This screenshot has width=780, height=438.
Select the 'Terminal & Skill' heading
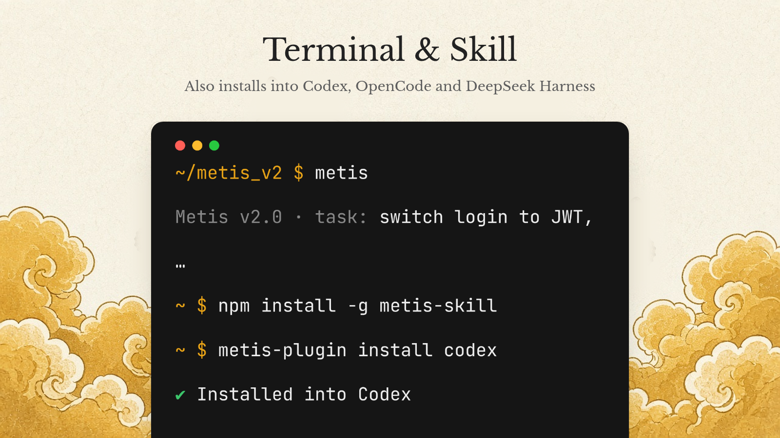[x=390, y=49]
